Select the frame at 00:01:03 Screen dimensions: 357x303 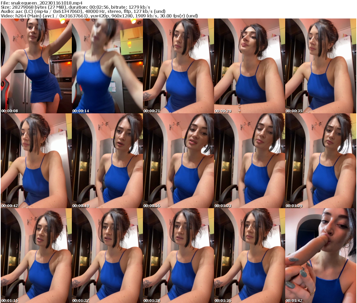tap(249, 160)
